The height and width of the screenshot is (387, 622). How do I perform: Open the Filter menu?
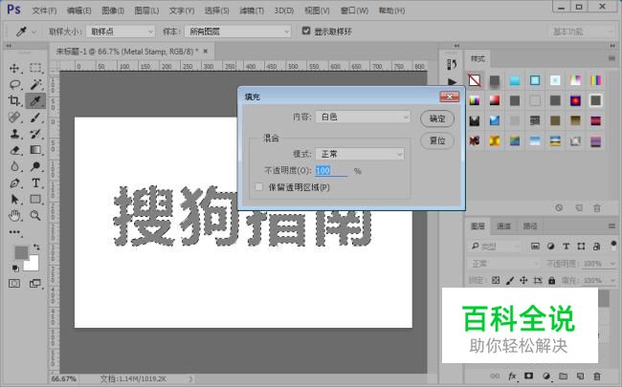click(252, 11)
